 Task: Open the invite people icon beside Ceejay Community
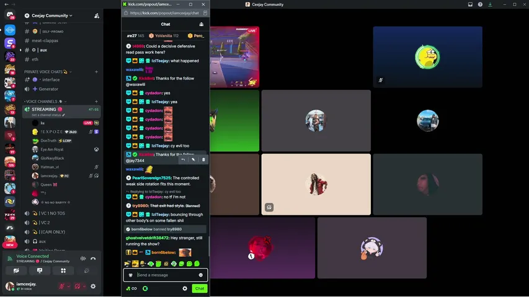click(97, 15)
